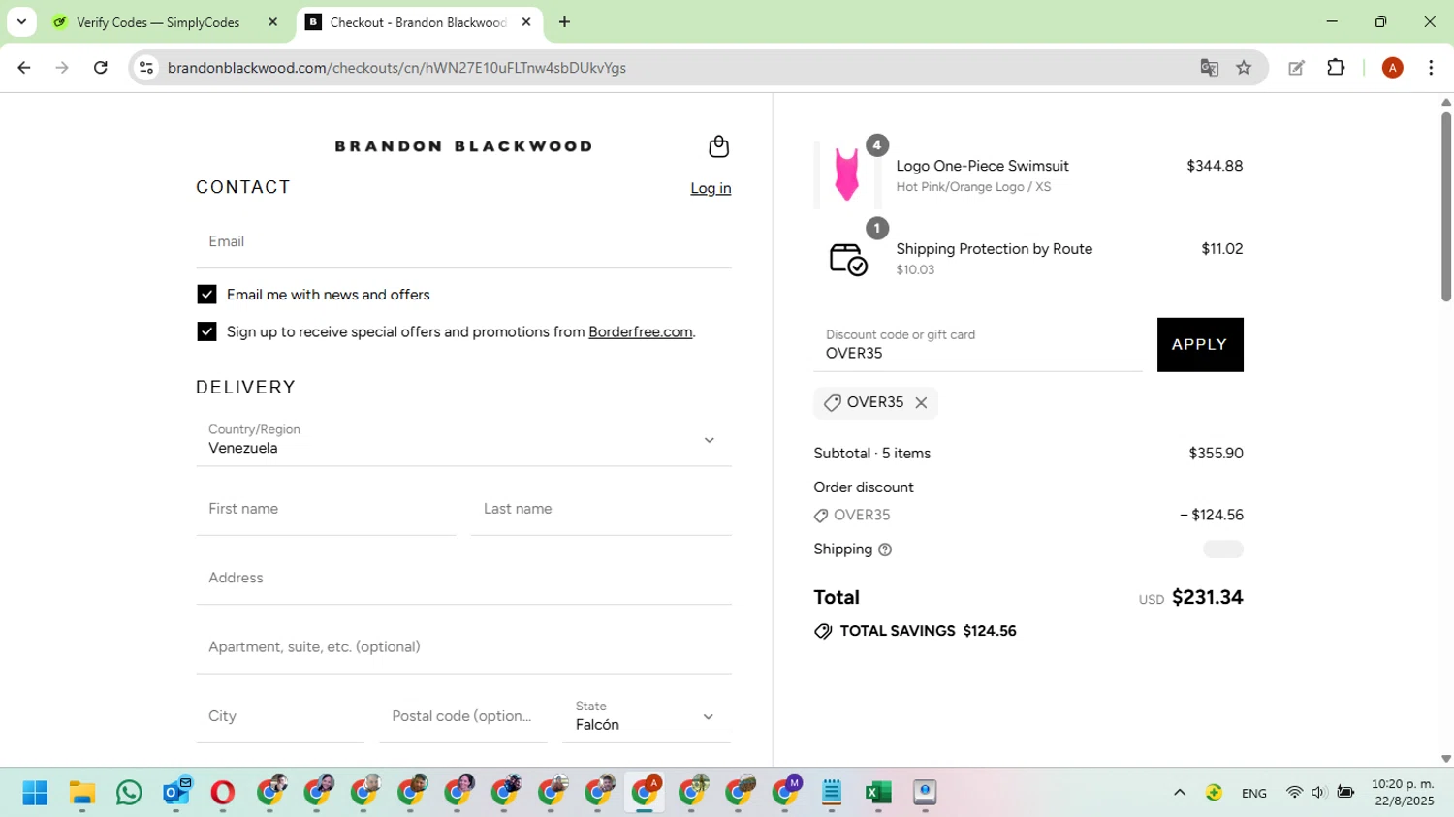This screenshot has height=817, width=1454.
Task: Focus the Email input field
Action: coord(463,241)
